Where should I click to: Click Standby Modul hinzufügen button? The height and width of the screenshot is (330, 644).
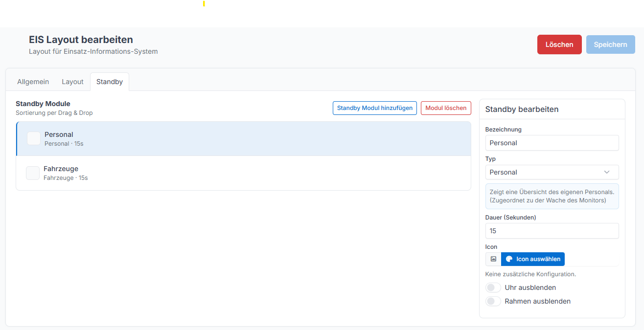point(375,108)
